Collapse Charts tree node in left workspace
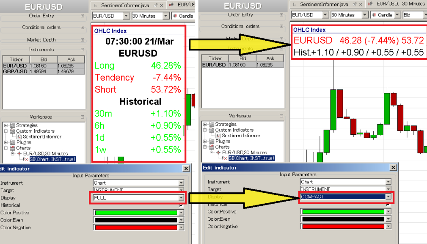Image resolution: width=427 pixels, height=244 pixels. tap(6, 148)
